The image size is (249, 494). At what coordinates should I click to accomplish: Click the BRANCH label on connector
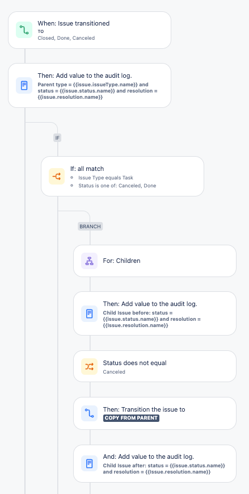click(x=90, y=226)
